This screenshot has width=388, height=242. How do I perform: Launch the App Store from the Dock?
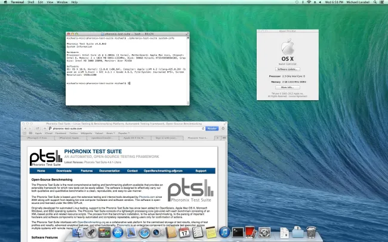[x=118, y=232]
